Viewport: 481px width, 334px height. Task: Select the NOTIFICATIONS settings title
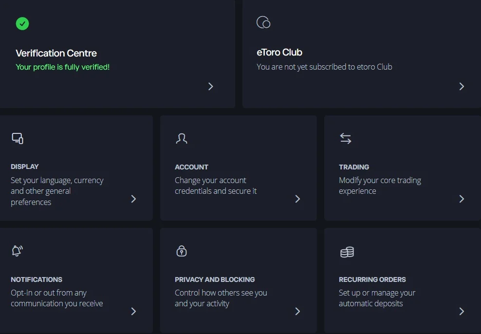(x=37, y=279)
